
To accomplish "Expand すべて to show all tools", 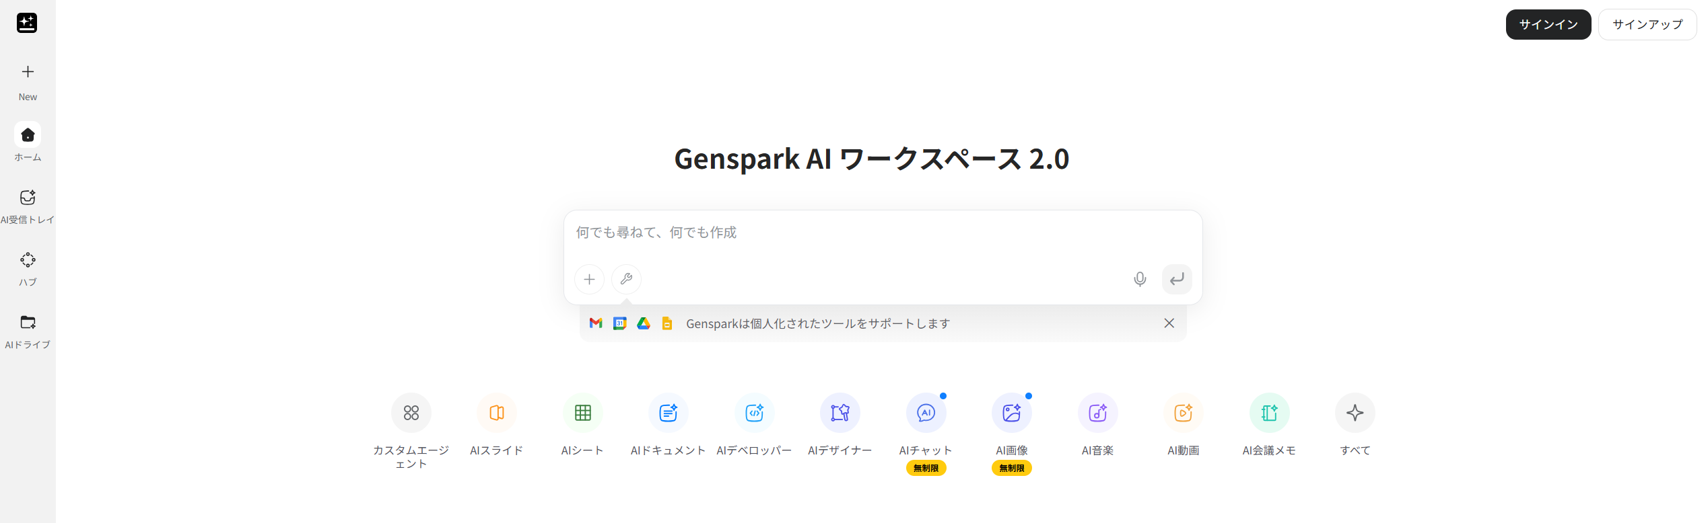I will (x=1355, y=413).
